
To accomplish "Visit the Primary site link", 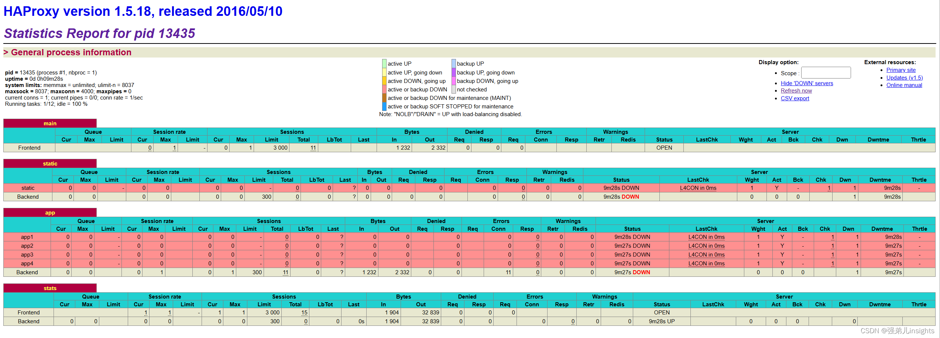I will (901, 70).
